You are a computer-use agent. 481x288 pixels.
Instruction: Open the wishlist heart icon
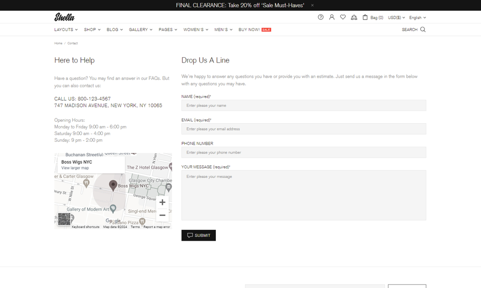[343, 17]
